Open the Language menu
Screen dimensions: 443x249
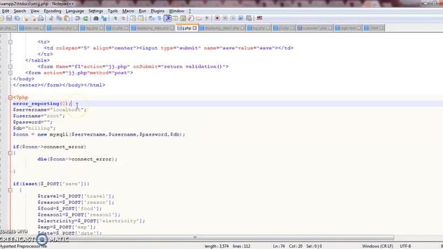coord(75,11)
